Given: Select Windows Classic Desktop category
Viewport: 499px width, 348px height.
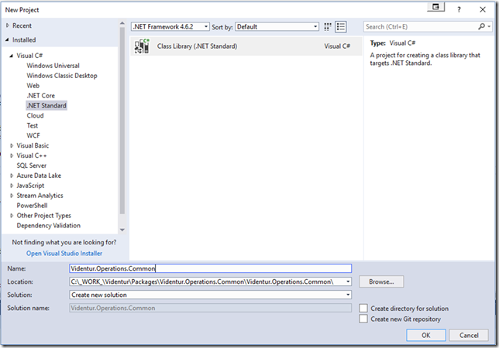Looking at the screenshot, I should coord(62,76).
